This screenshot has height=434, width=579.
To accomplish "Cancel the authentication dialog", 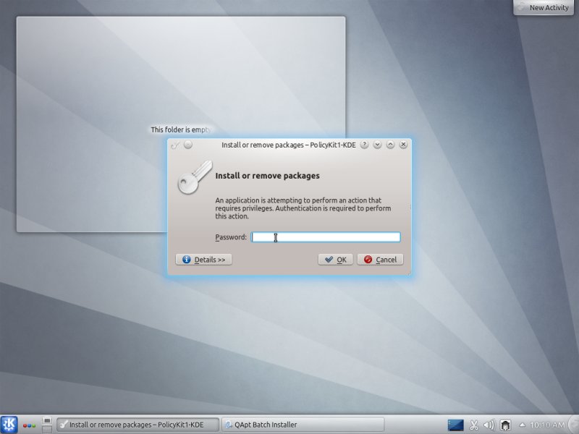I will pyautogui.click(x=381, y=260).
